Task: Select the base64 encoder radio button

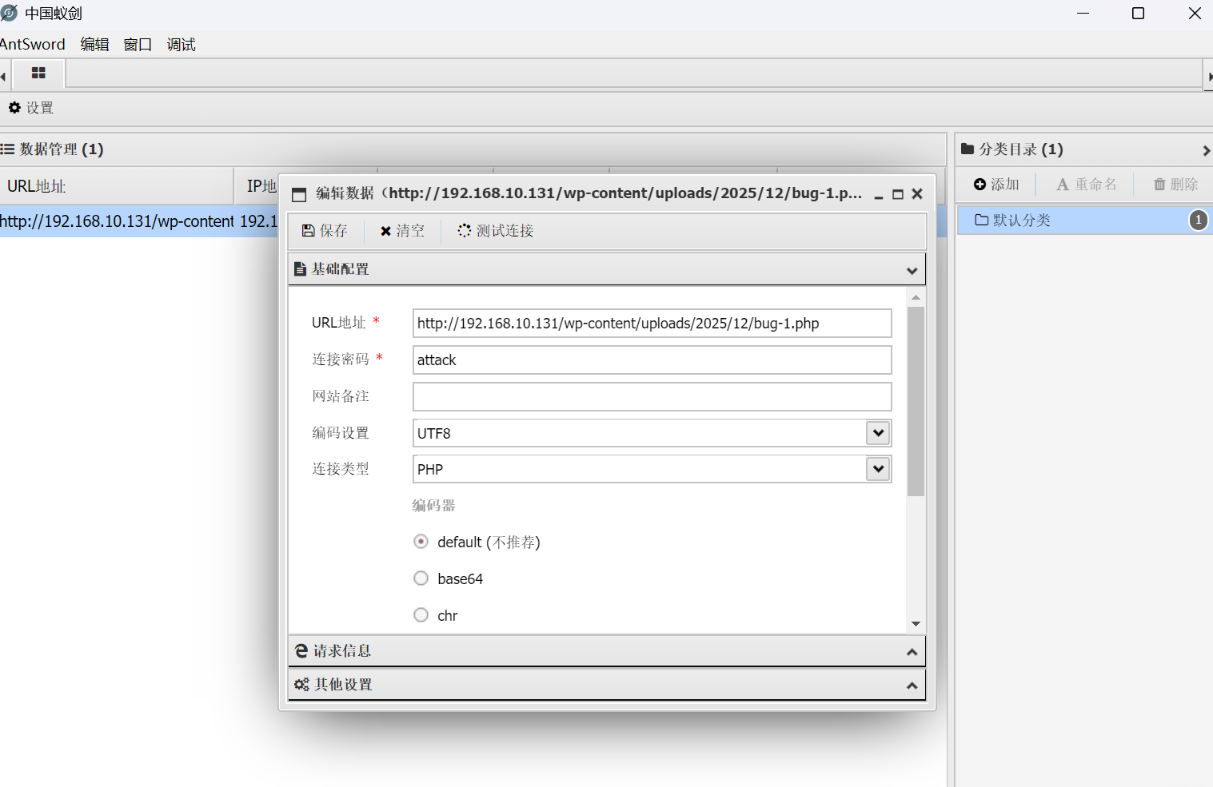Action: pos(421,578)
